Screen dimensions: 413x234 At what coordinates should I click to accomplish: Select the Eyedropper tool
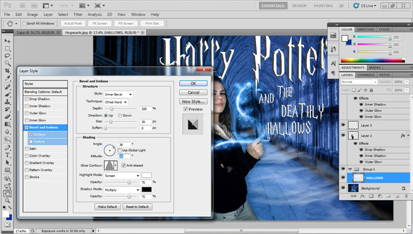click(x=7, y=78)
